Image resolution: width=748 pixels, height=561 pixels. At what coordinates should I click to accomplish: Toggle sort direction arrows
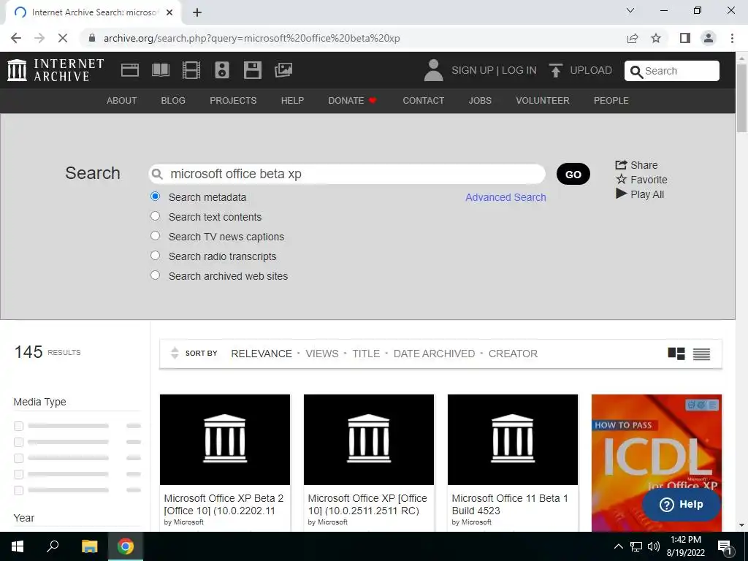175,353
